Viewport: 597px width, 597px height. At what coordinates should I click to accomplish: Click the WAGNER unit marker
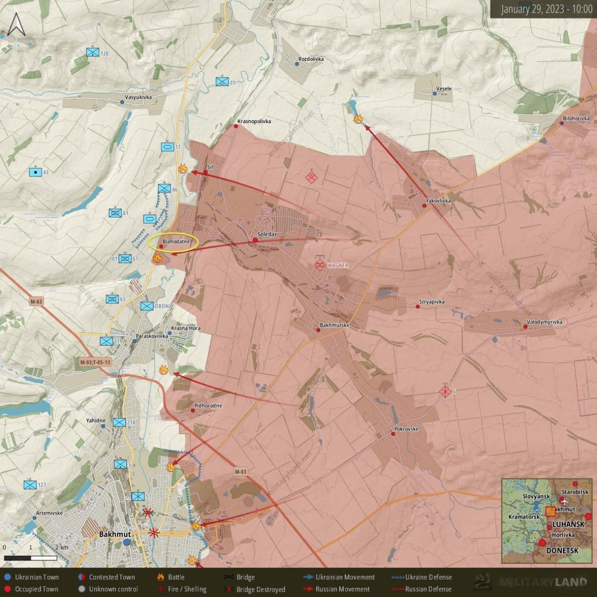coord(320,265)
